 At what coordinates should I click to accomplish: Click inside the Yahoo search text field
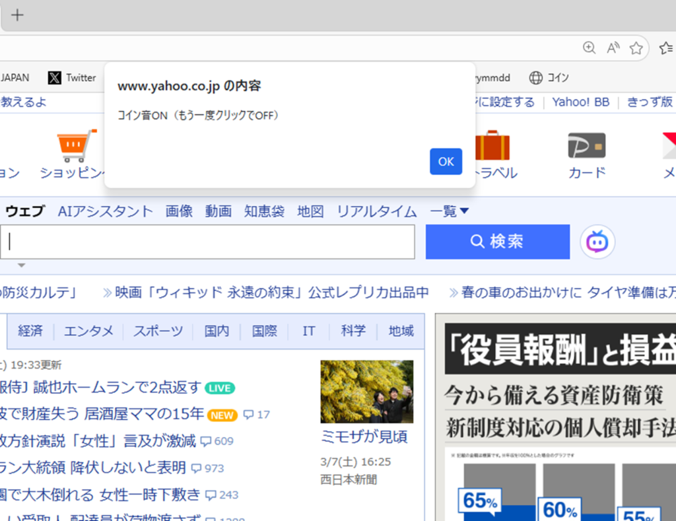tap(208, 242)
